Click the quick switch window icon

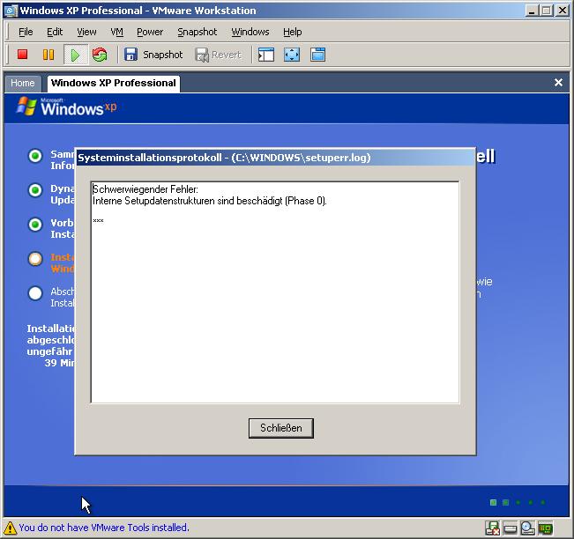317,55
